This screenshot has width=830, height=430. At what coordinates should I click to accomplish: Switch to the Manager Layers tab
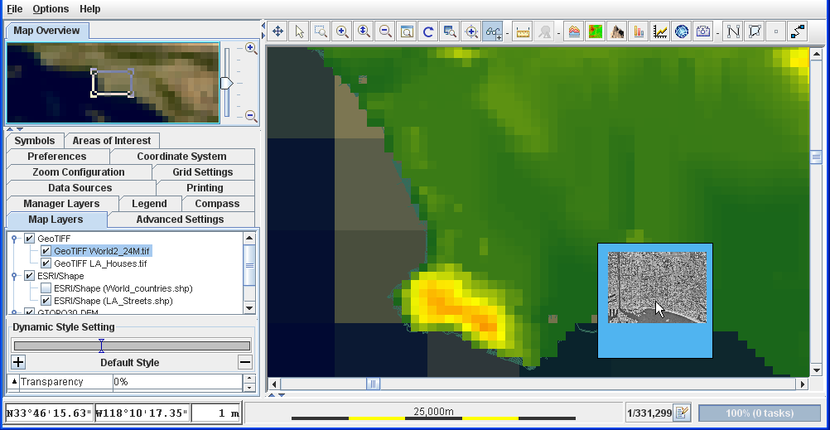tap(61, 204)
